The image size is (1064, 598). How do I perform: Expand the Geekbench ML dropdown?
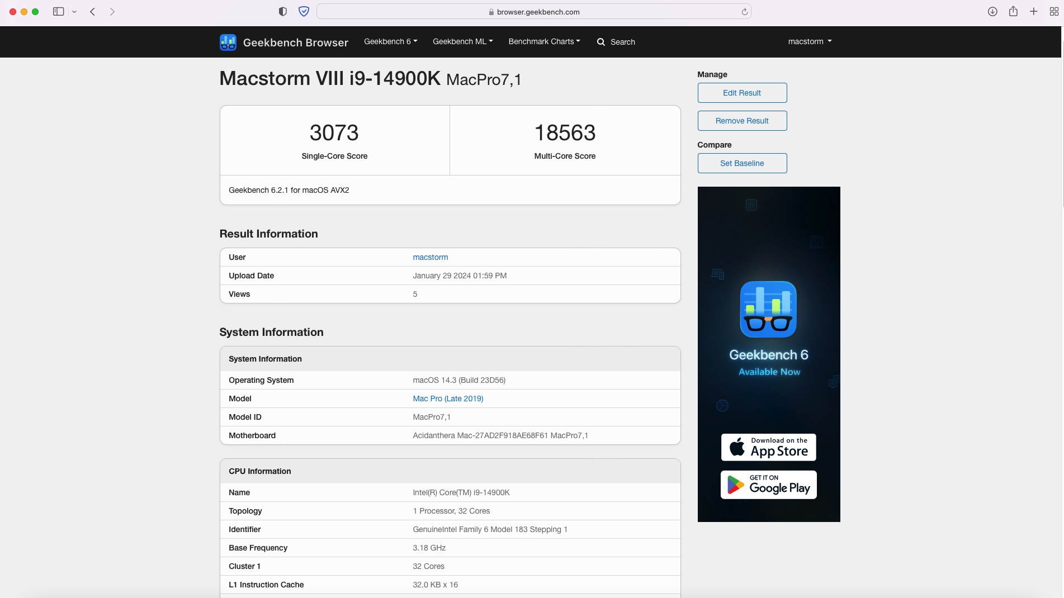462,42
